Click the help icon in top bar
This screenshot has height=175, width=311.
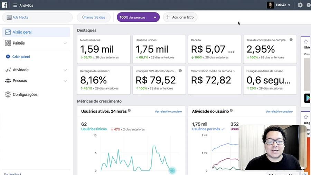point(309,5)
